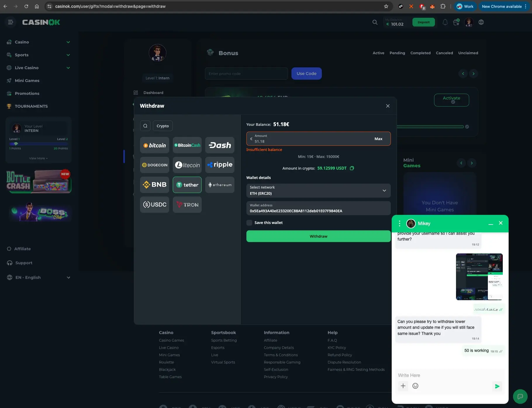Open Promotions in the sidebar

pyautogui.click(x=27, y=93)
